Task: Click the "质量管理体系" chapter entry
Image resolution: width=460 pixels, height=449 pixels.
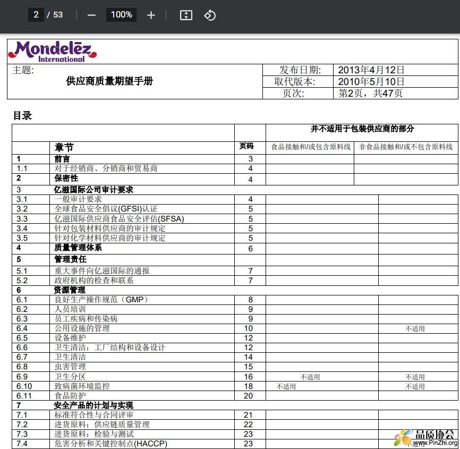Action: pos(78,248)
